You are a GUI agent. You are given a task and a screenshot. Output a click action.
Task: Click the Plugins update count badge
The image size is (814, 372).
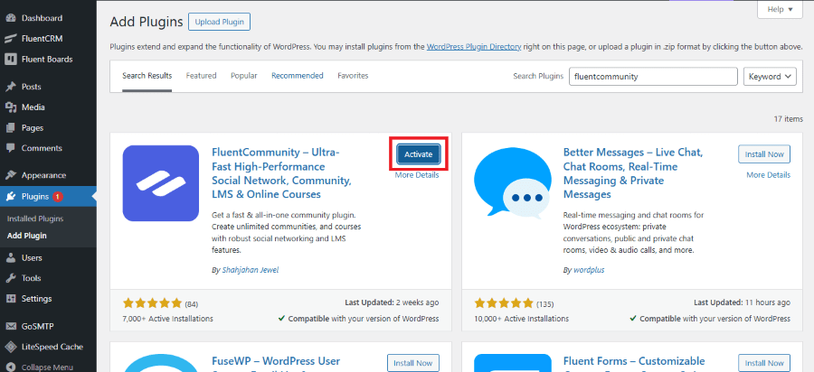point(58,196)
